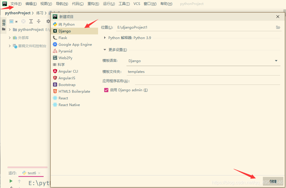
Task: Click the collapse all icon in project toolbar
Action: point(39,22)
